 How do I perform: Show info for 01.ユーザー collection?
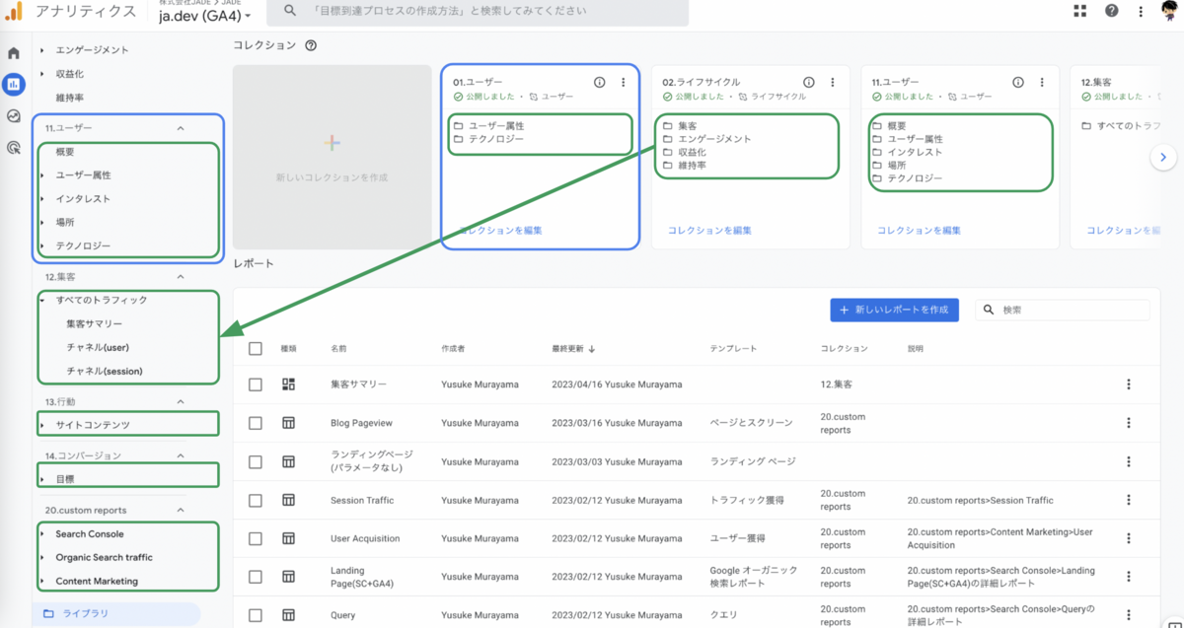point(599,83)
